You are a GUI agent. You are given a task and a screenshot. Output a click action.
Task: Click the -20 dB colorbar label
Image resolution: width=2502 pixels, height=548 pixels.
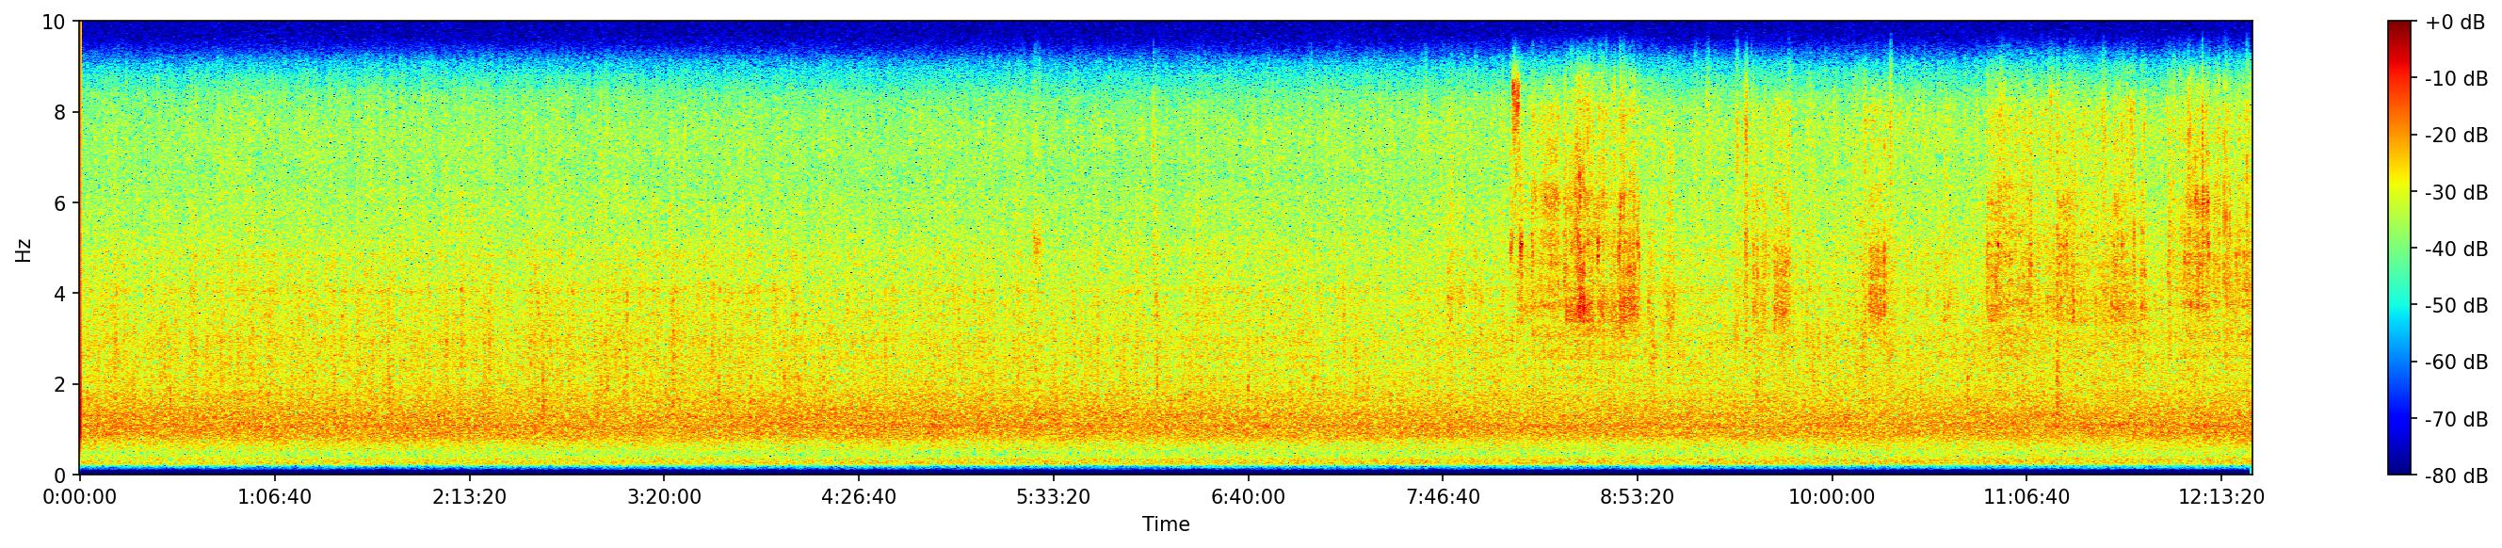point(2457,136)
